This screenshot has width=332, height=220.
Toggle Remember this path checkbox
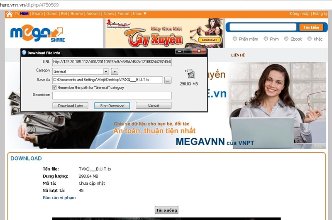[54, 88]
